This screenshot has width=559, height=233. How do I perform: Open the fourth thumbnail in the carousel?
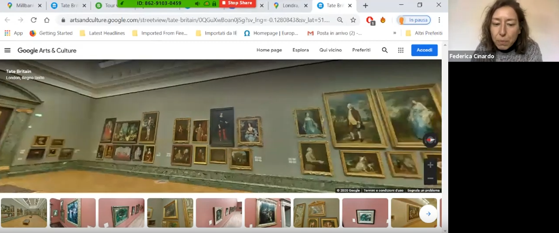click(x=170, y=213)
